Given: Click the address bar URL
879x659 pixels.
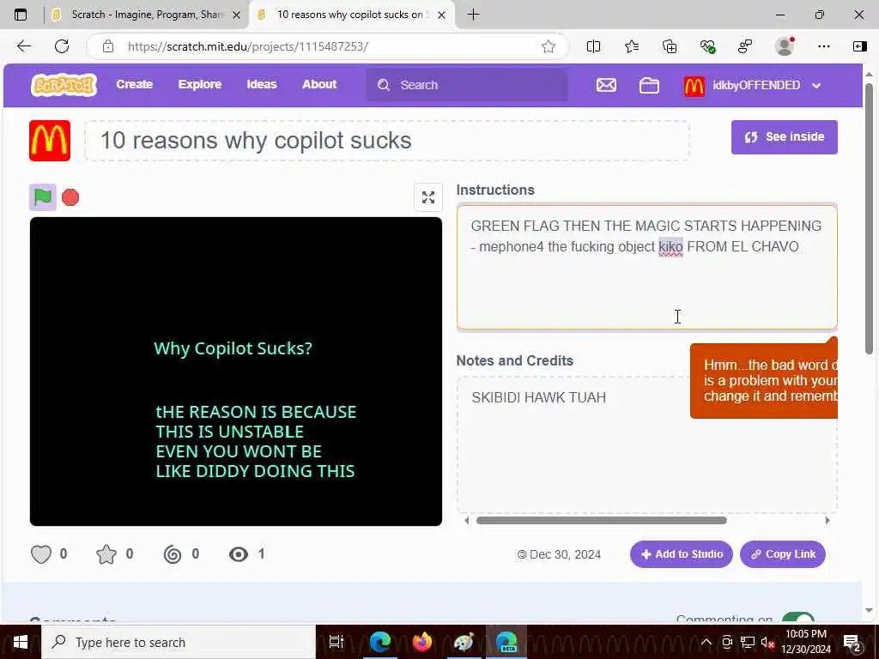Looking at the screenshot, I should pos(248,46).
